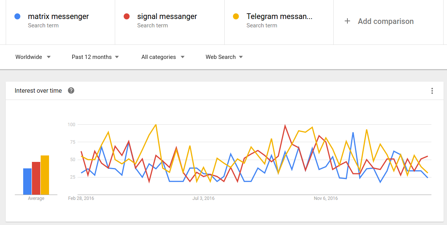Open the Web Search type dropdown
Image resolution: width=447 pixels, height=225 pixels.
tap(224, 57)
